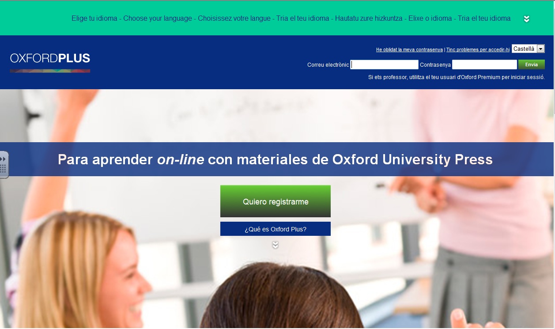The height and width of the screenshot is (329, 555).
Task: Open the Castellà language dropdown
Action: point(528,49)
